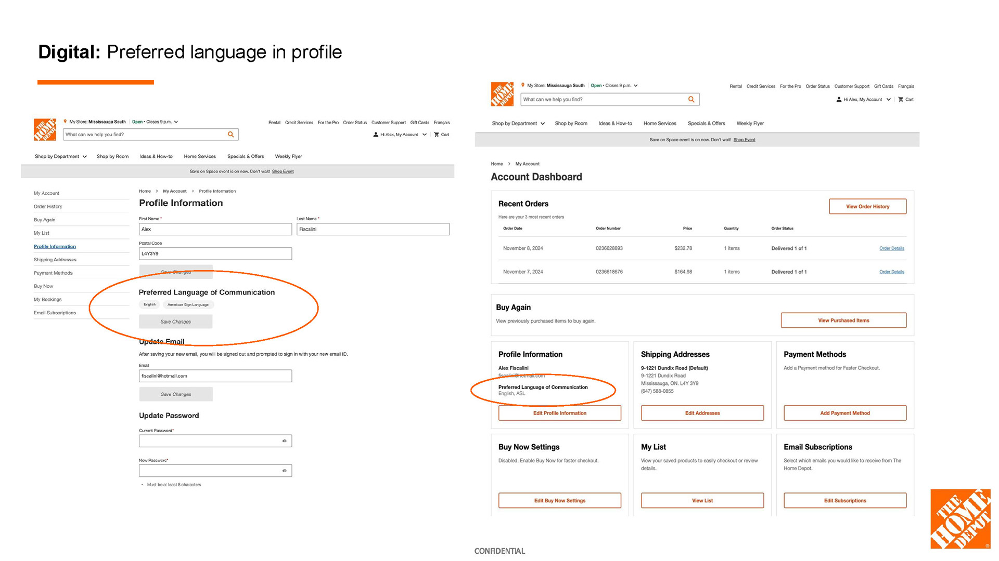Click Edit Buy Now Settings button
Screen dimensions: 999x561
[560, 501]
